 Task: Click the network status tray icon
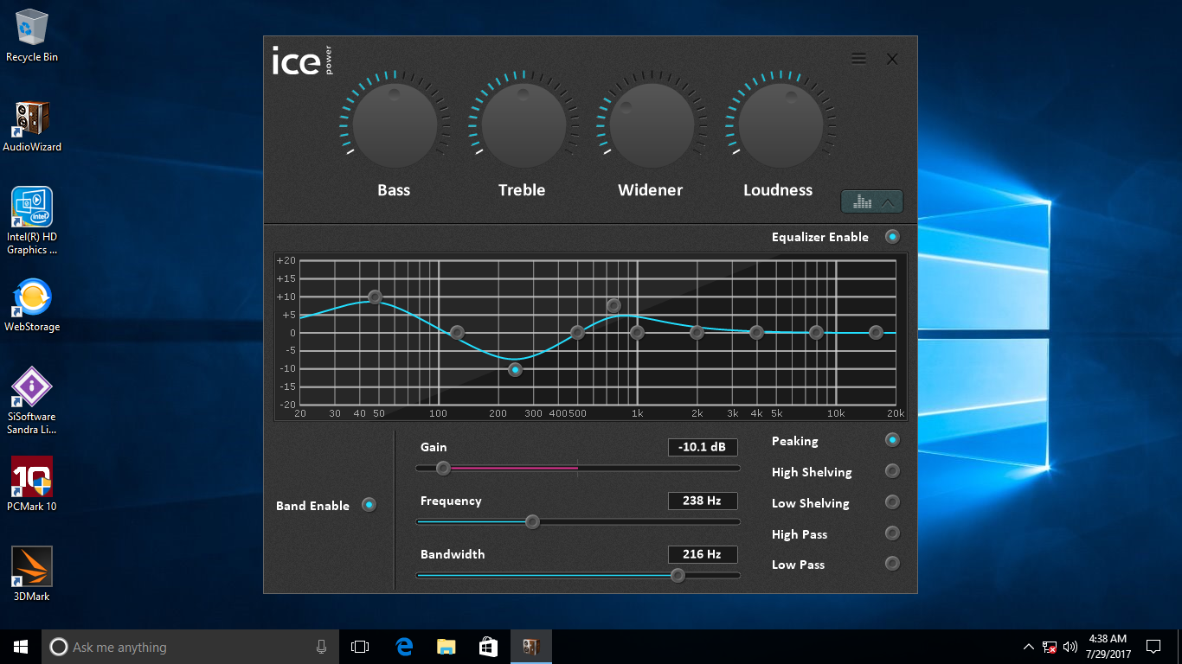(1050, 647)
